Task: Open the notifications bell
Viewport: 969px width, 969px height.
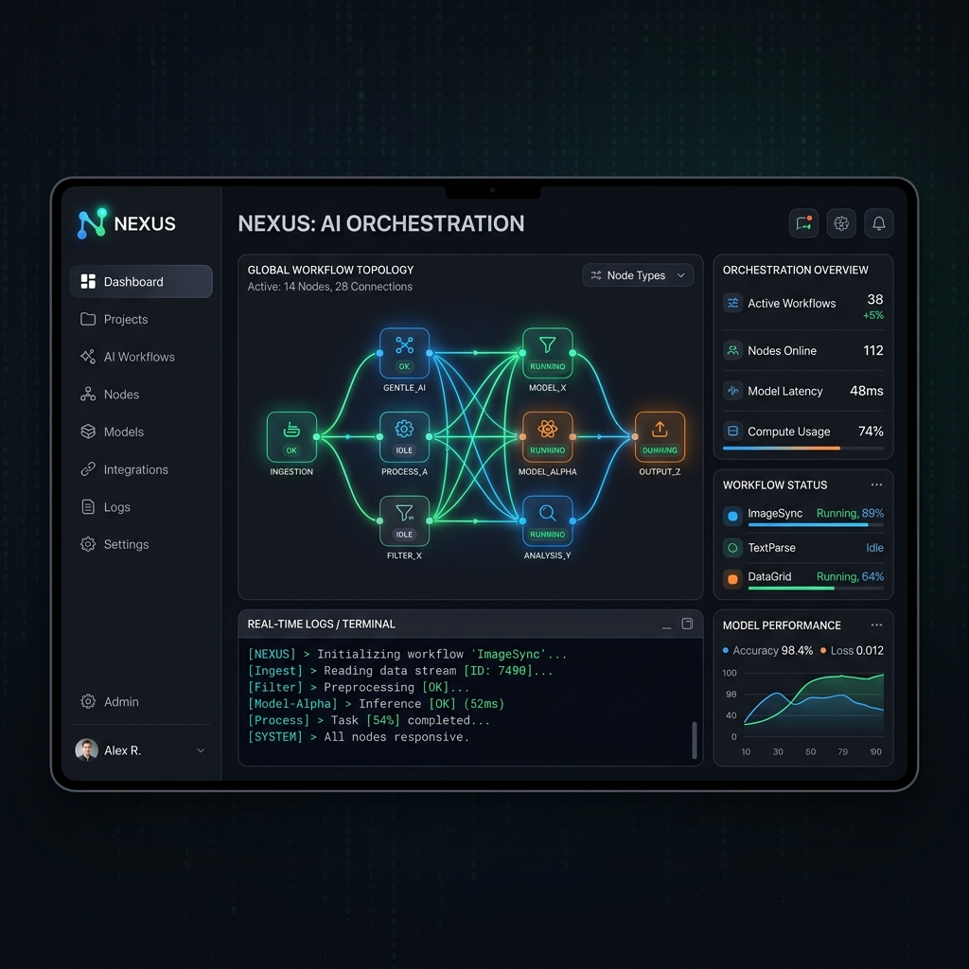Action: point(878,223)
